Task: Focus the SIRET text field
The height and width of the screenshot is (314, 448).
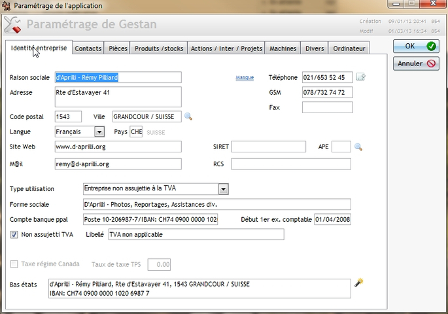Action: pyautogui.click(x=268, y=147)
